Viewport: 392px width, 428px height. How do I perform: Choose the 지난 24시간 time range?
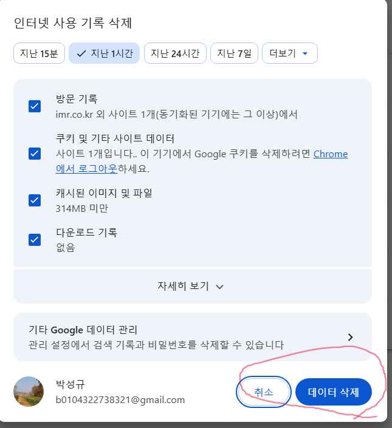[175, 53]
